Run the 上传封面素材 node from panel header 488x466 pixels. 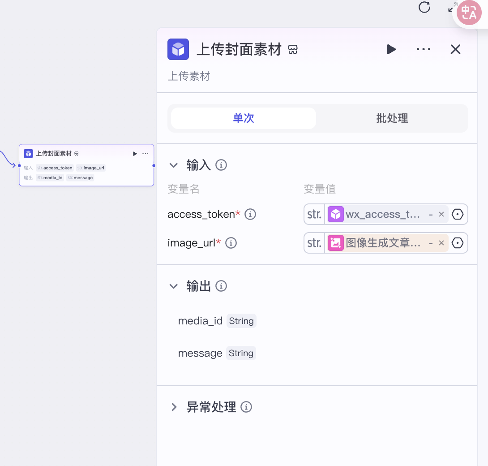point(391,49)
